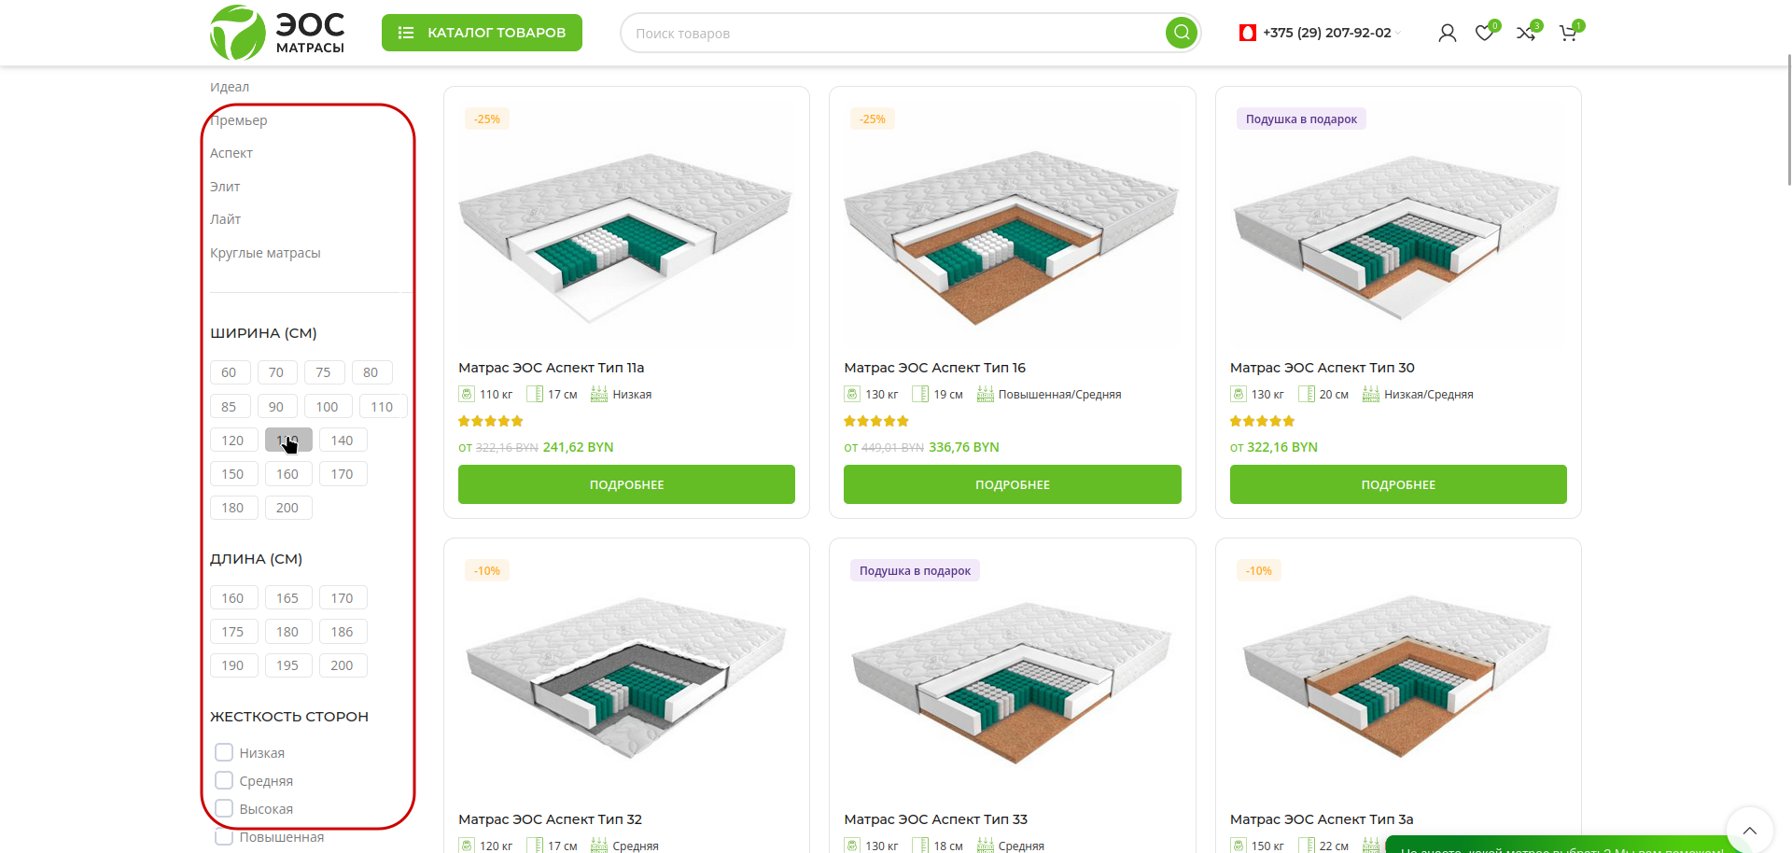Open the shopping cart icon
Image resolution: width=1792 pixels, height=853 pixels.
(1568, 34)
